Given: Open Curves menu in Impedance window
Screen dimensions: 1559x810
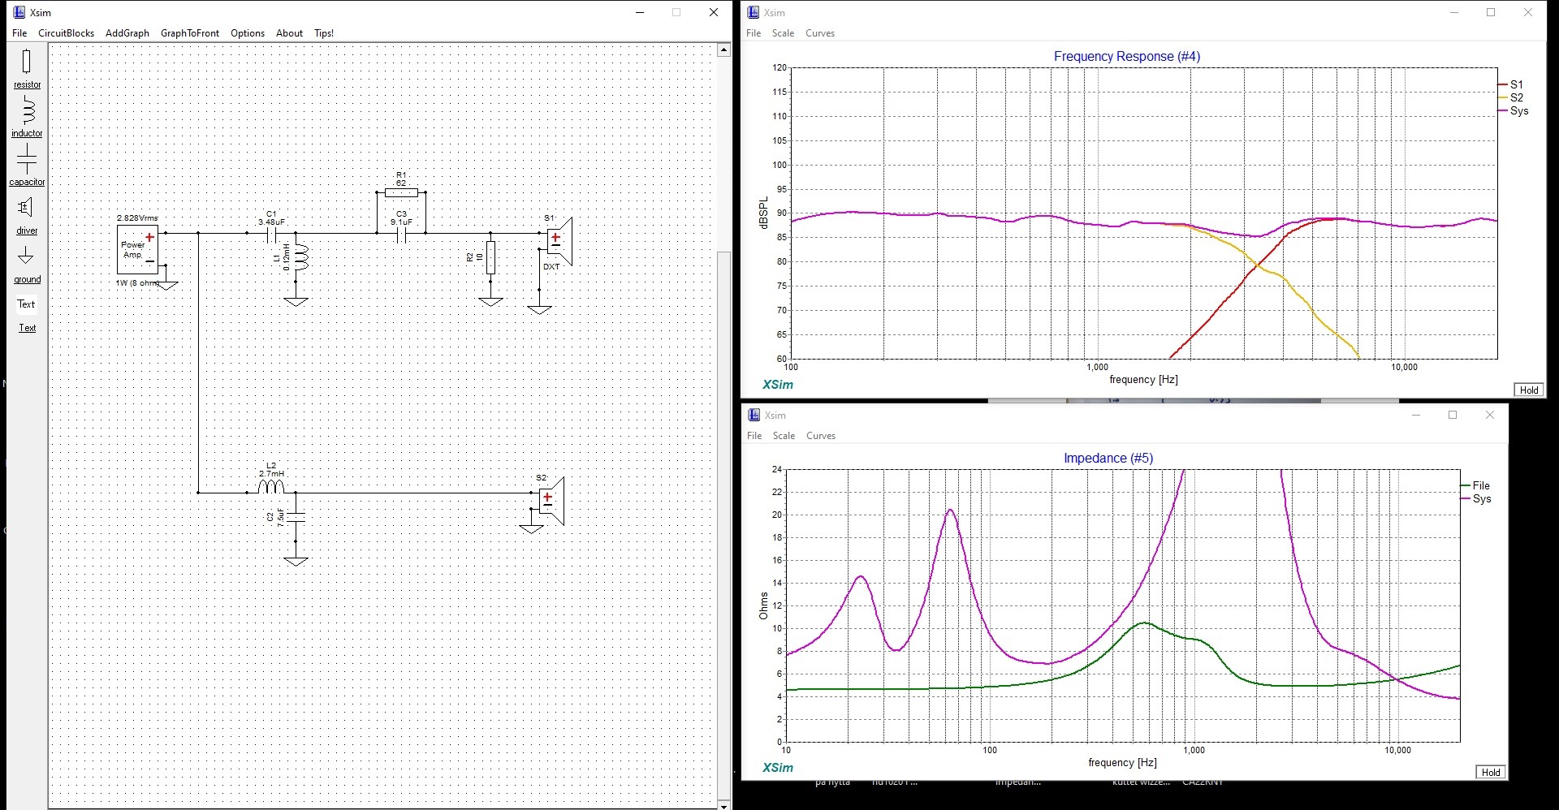Looking at the screenshot, I should [x=821, y=436].
